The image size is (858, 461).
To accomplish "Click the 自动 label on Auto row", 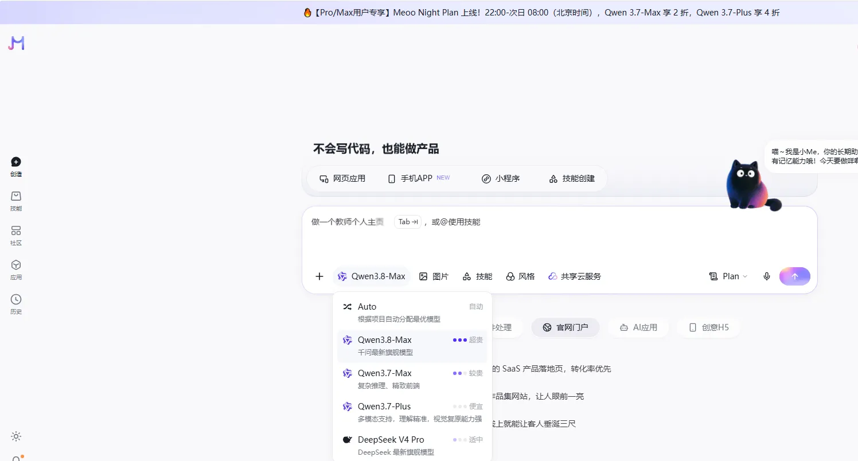I will click(x=476, y=307).
